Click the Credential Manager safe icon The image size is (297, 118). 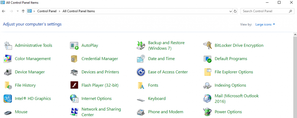pyautogui.click(x=73, y=59)
